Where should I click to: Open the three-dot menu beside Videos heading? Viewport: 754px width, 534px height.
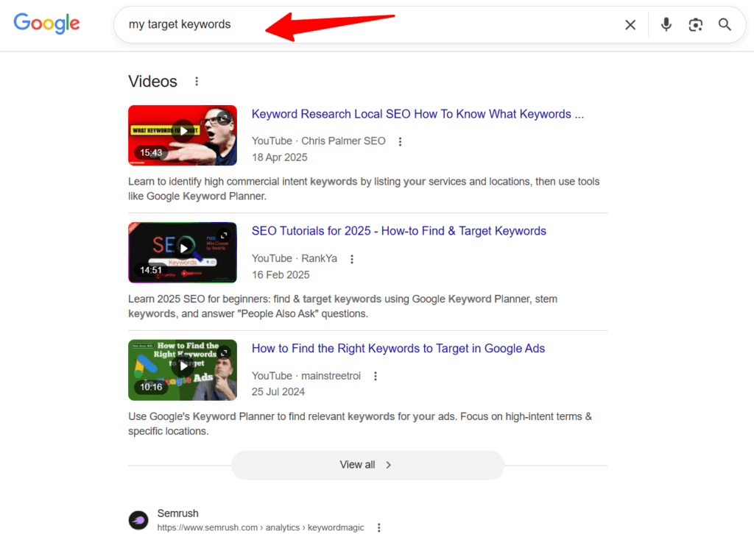196,81
